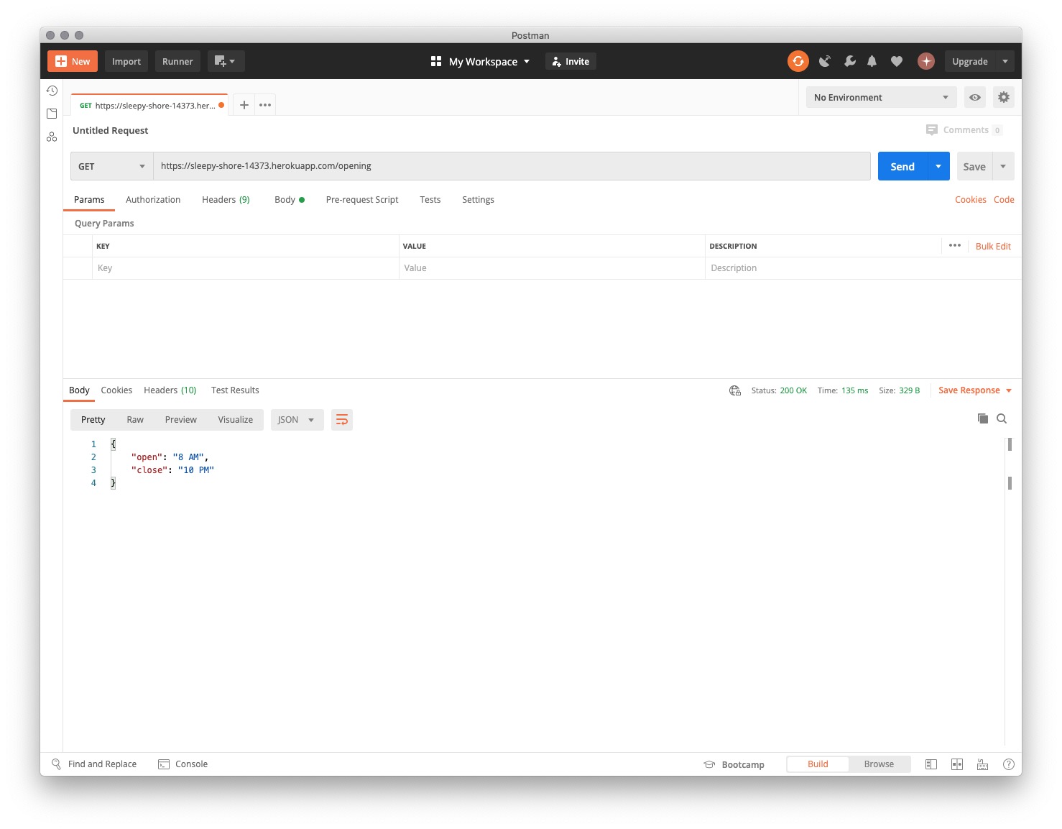
Task: Open the help question mark icon
Action: [x=1008, y=764]
